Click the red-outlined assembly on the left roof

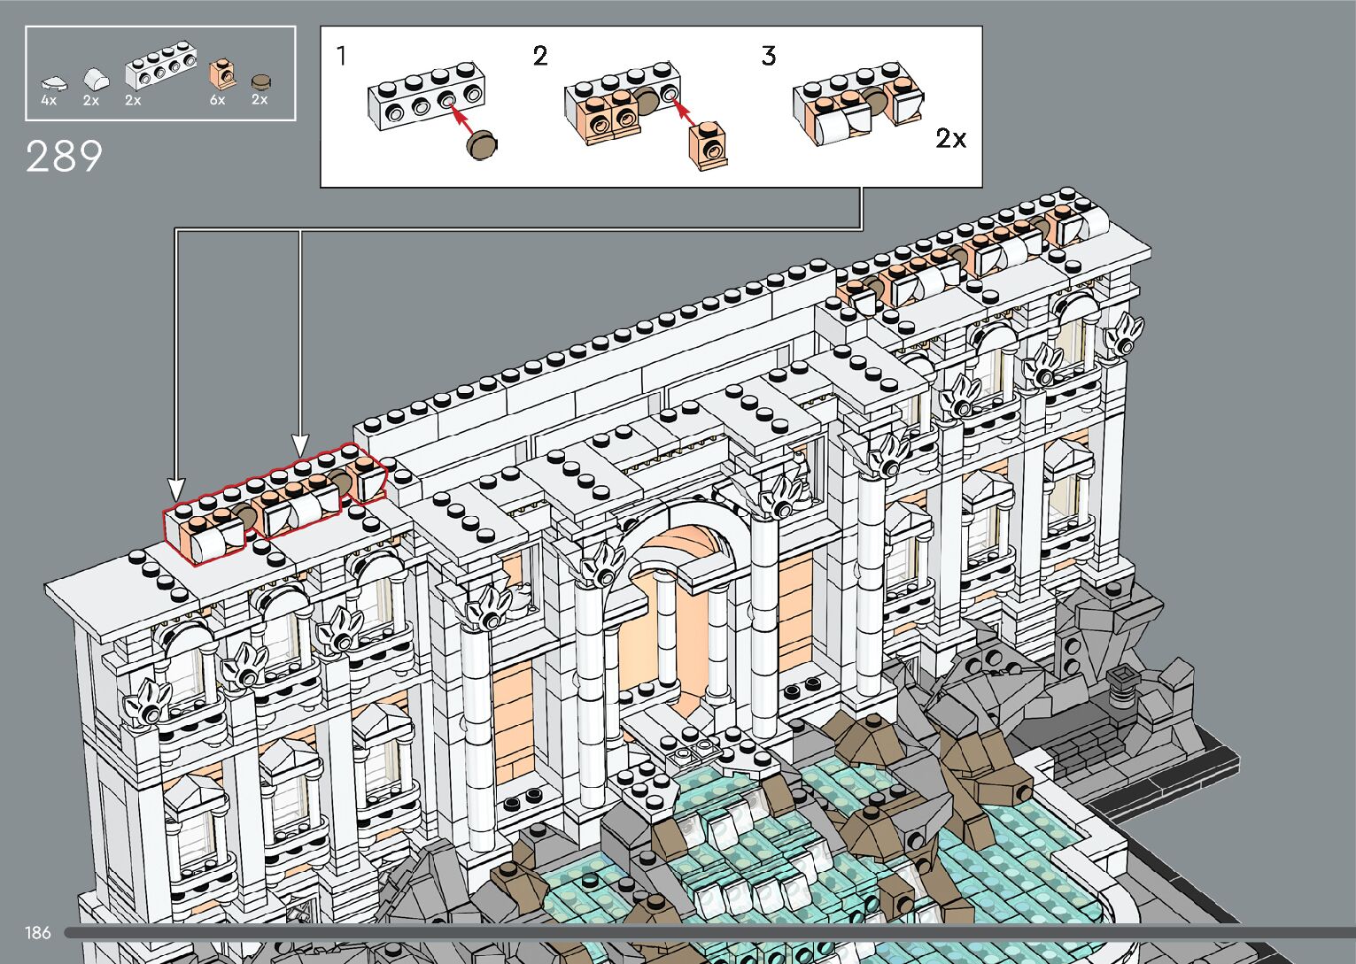click(x=275, y=502)
